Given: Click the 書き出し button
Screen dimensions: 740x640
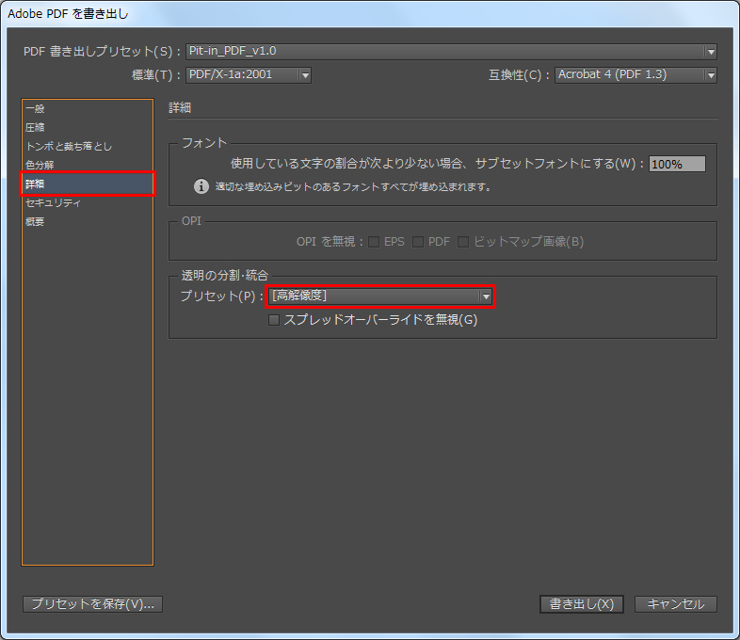Looking at the screenshot, I should coord(581,604).
